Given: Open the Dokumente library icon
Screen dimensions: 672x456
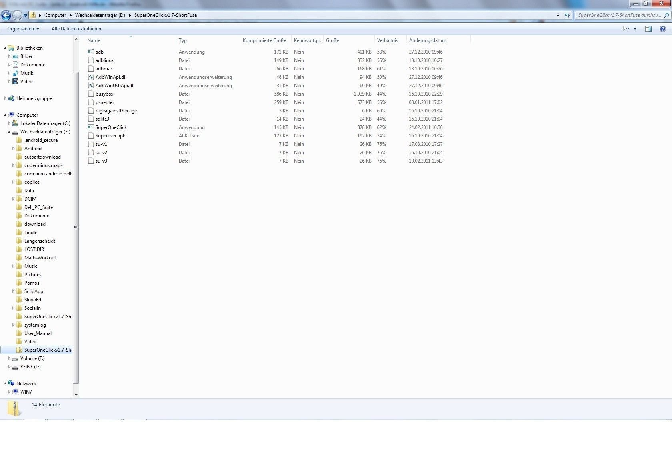Looking at the screenshot, I should tap(15, 65).
